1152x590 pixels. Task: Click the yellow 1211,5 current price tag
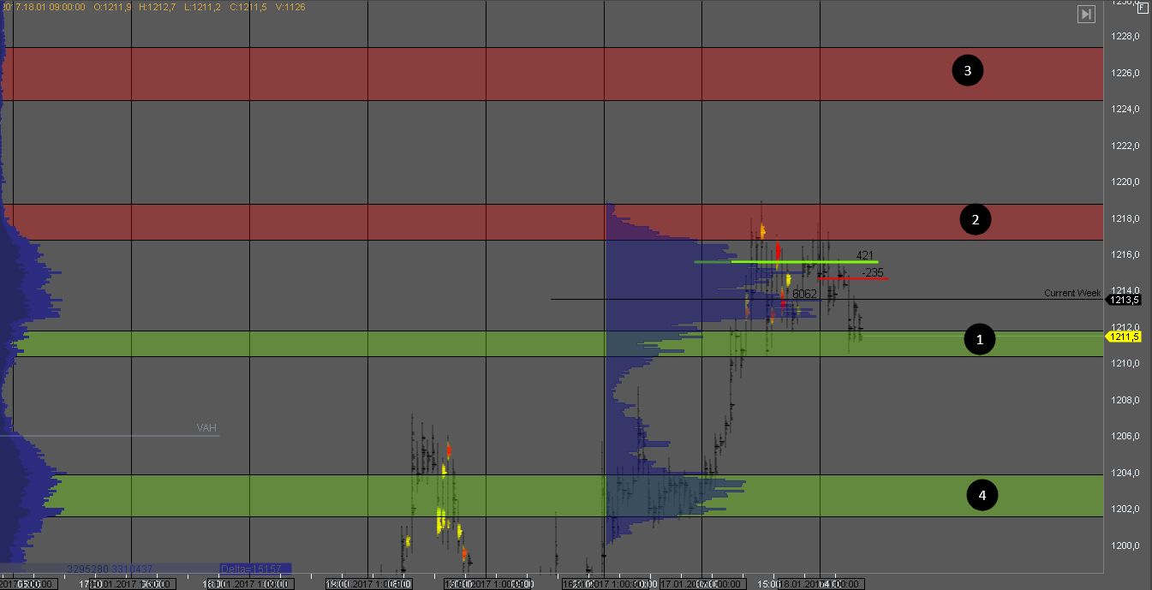pos(1125,337)
